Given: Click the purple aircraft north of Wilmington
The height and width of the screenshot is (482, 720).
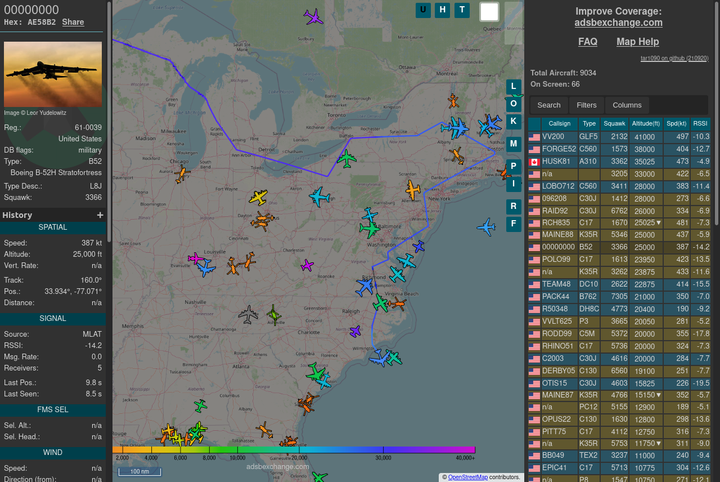Looking at the screenshot, I should point(355,331).
